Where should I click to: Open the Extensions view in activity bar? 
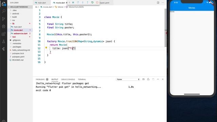click(x=4, y=34)
